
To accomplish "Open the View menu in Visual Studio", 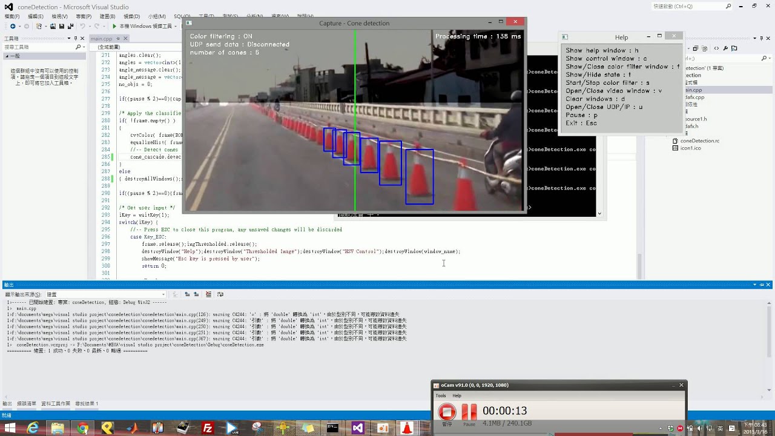I will click(60, 16).
